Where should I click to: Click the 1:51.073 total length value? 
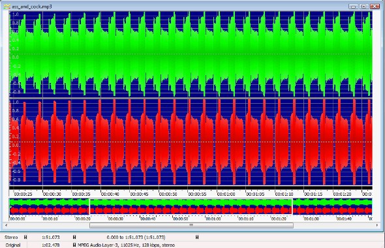click(x=51, y=237)
